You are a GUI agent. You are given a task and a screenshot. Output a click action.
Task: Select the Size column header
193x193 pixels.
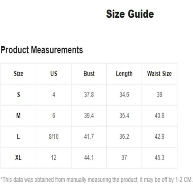point(18,74)
